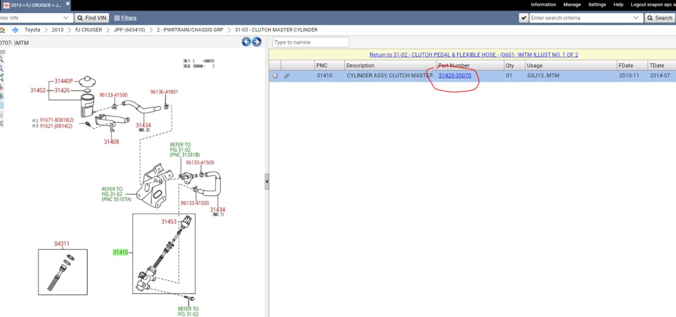Click Logout snapon epc link
Viewport: 676px width, 317px height.
click(x=653, y=4)
